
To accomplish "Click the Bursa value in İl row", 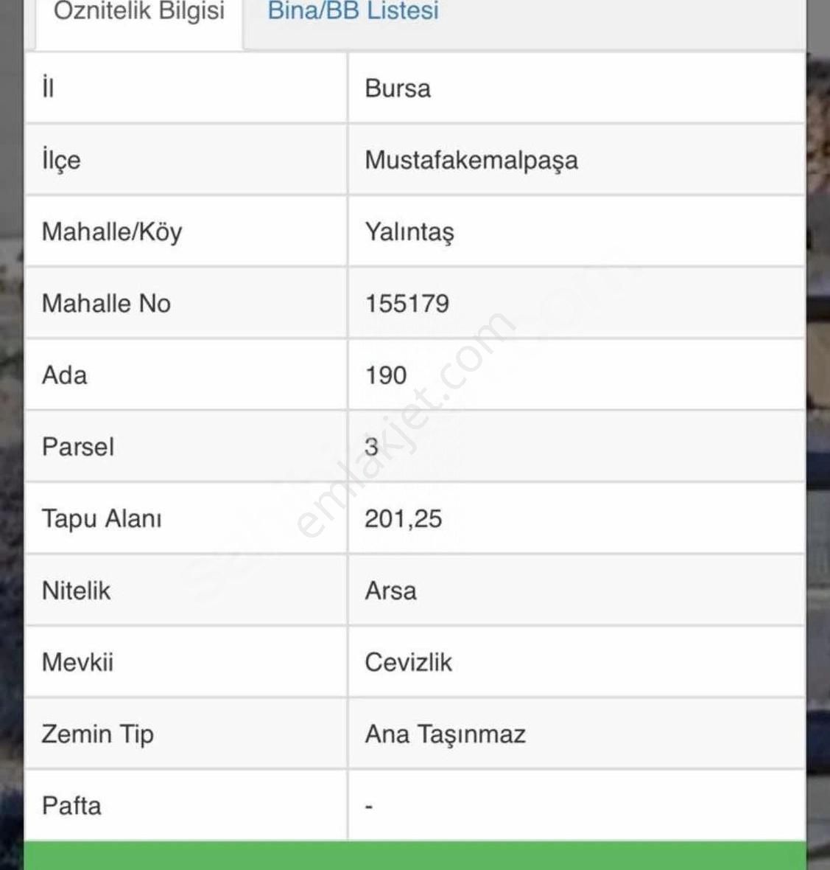I will pyautogui.click(x=397, y=88).
